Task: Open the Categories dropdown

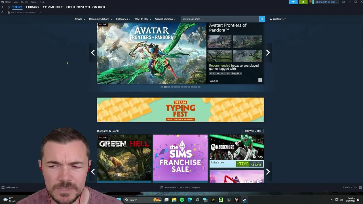Action: tap(123, 19)
